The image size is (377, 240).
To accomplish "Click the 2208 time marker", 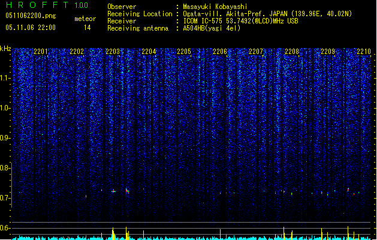I will pos(292,52).
